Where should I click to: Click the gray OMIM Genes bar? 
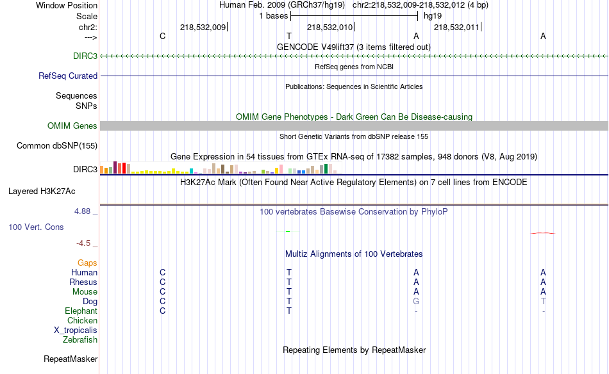point(354,126)
